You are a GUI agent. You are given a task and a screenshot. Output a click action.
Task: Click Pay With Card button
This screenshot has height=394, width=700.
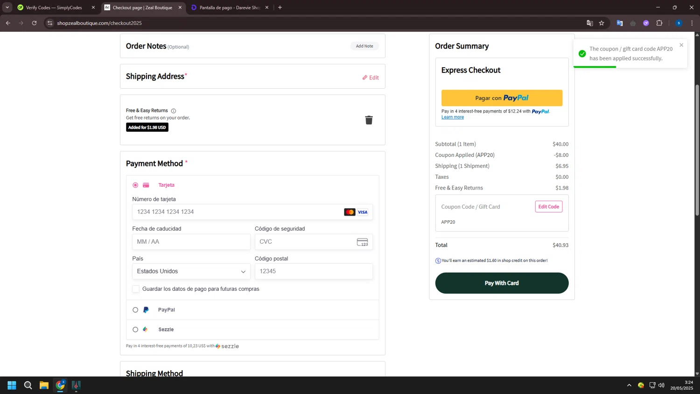tap(502, 283)
